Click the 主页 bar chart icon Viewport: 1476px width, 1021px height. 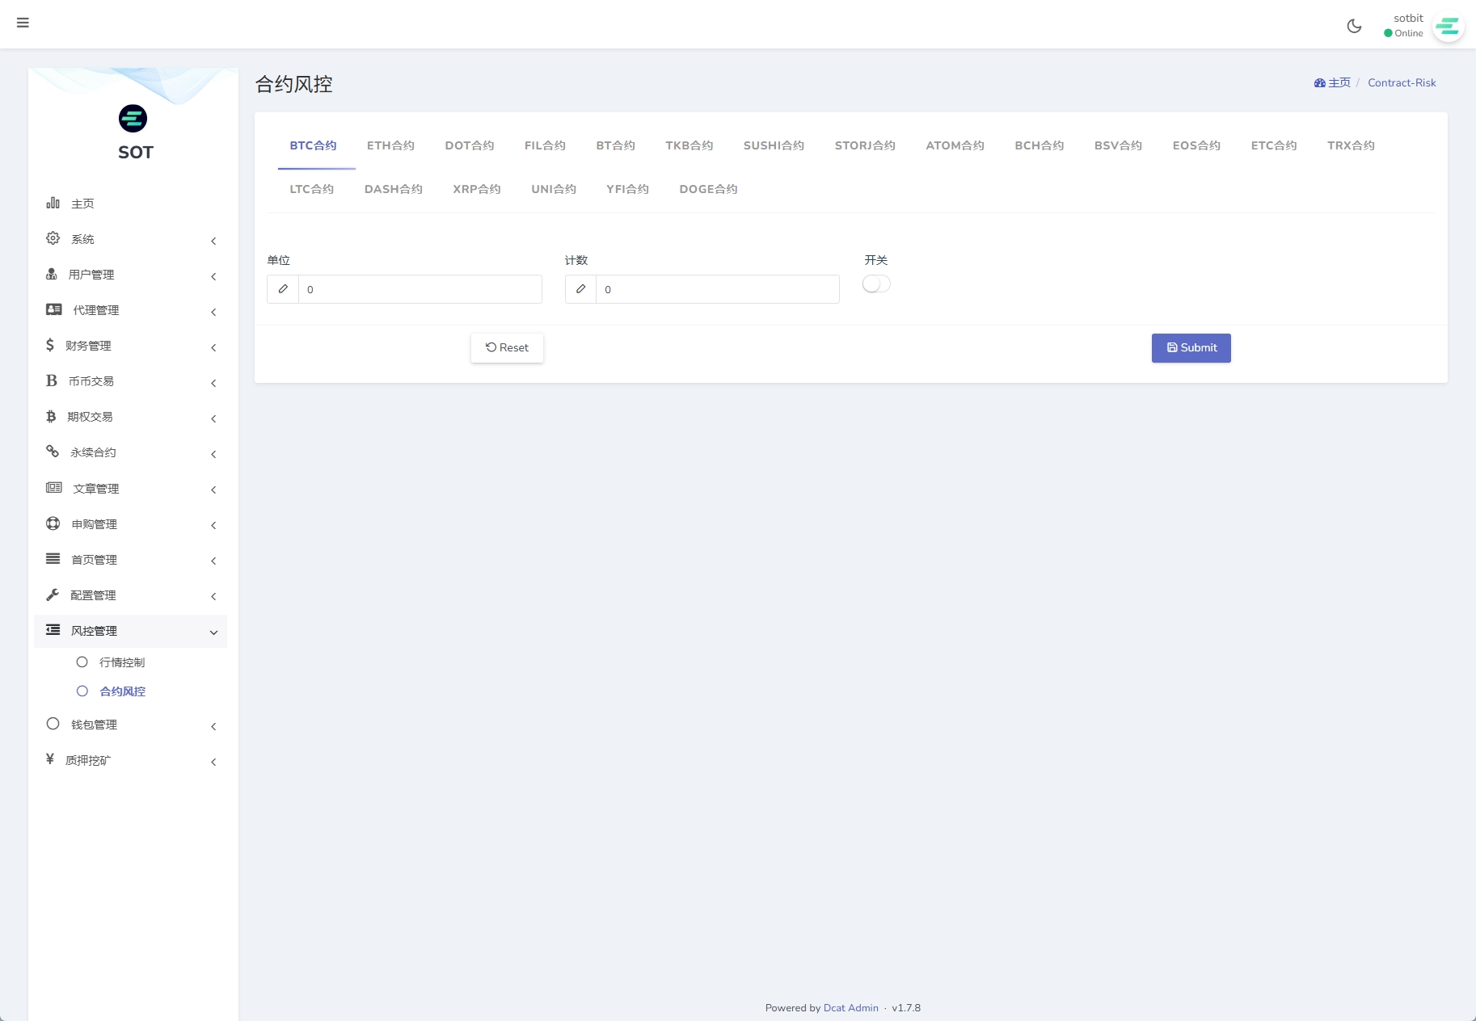tap(53, 203)
